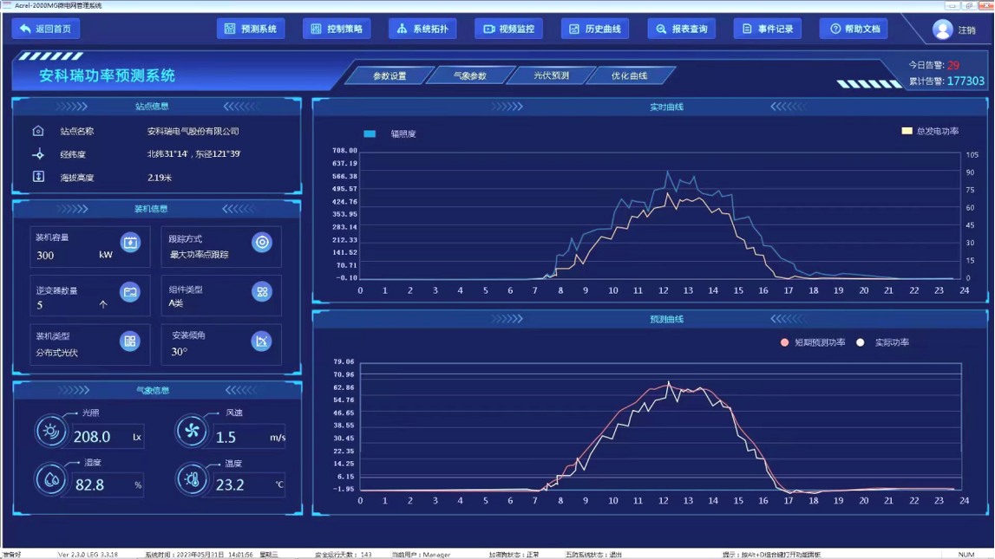Viewport: 995px width, 559px height.
Task: Click the 帮助文档 question mark icon
Action: 835,29
